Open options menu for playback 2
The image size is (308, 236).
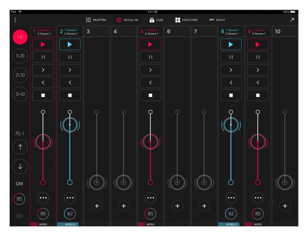point(70,197)
